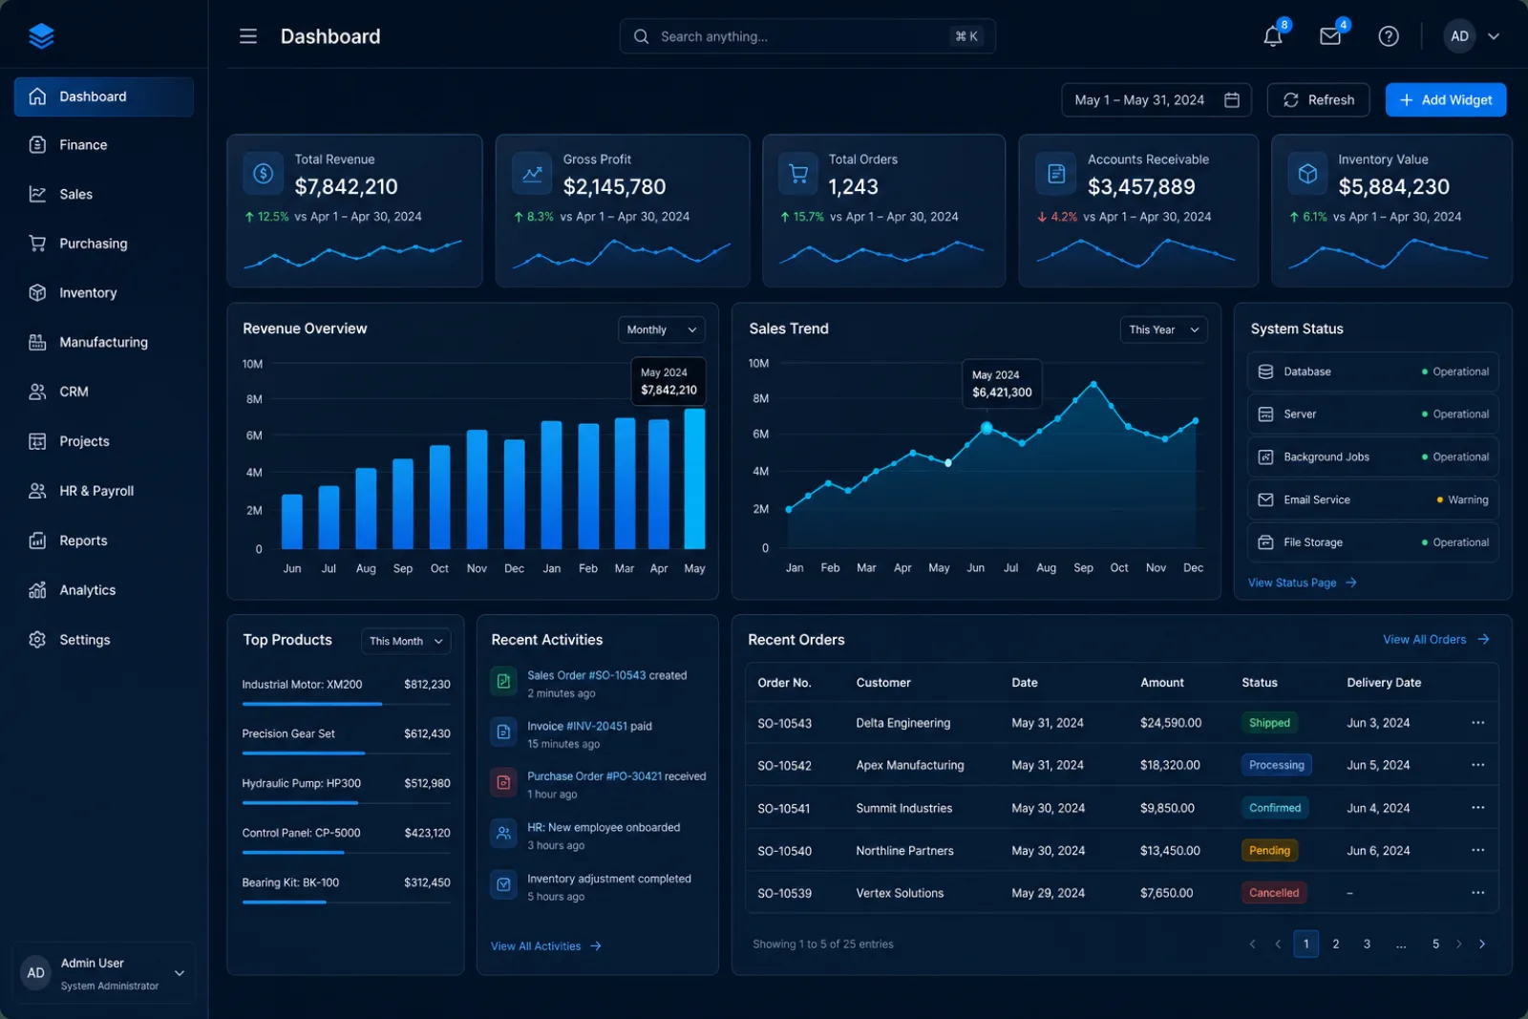This screenshot has height=1019, width=1528.
Task: Click the Total Orders cart icon
Action: (x=798, y=174)
